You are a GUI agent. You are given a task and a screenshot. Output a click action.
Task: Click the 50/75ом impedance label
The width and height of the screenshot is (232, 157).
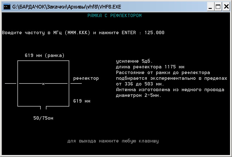(43, 118)
